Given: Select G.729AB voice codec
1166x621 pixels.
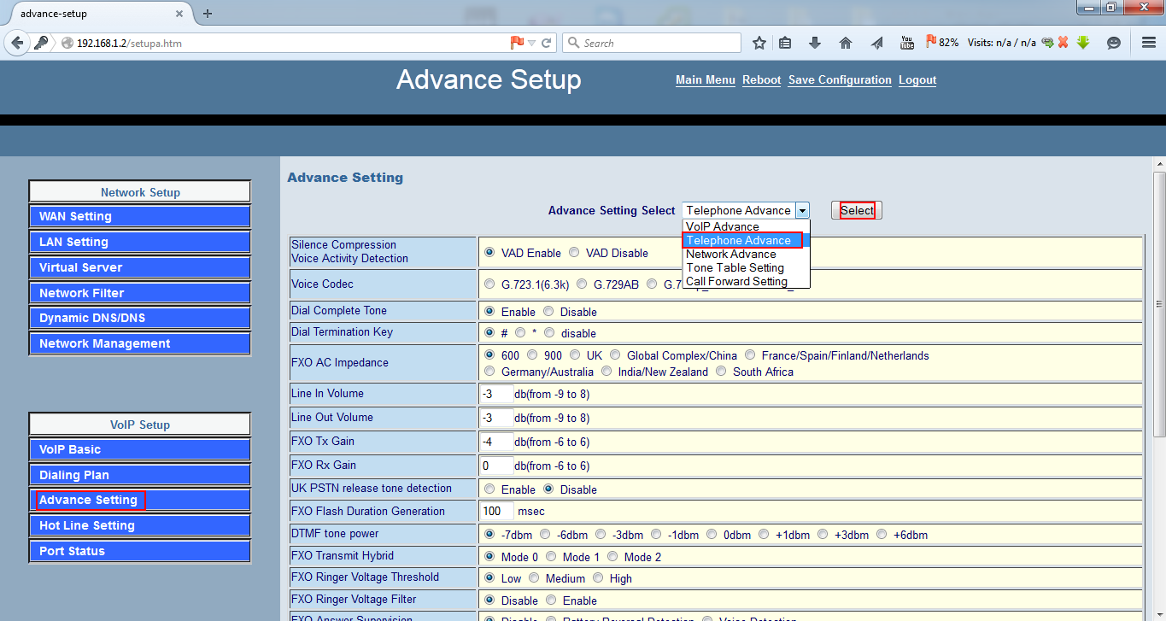Looking at the screenshot, I should 582,284.
